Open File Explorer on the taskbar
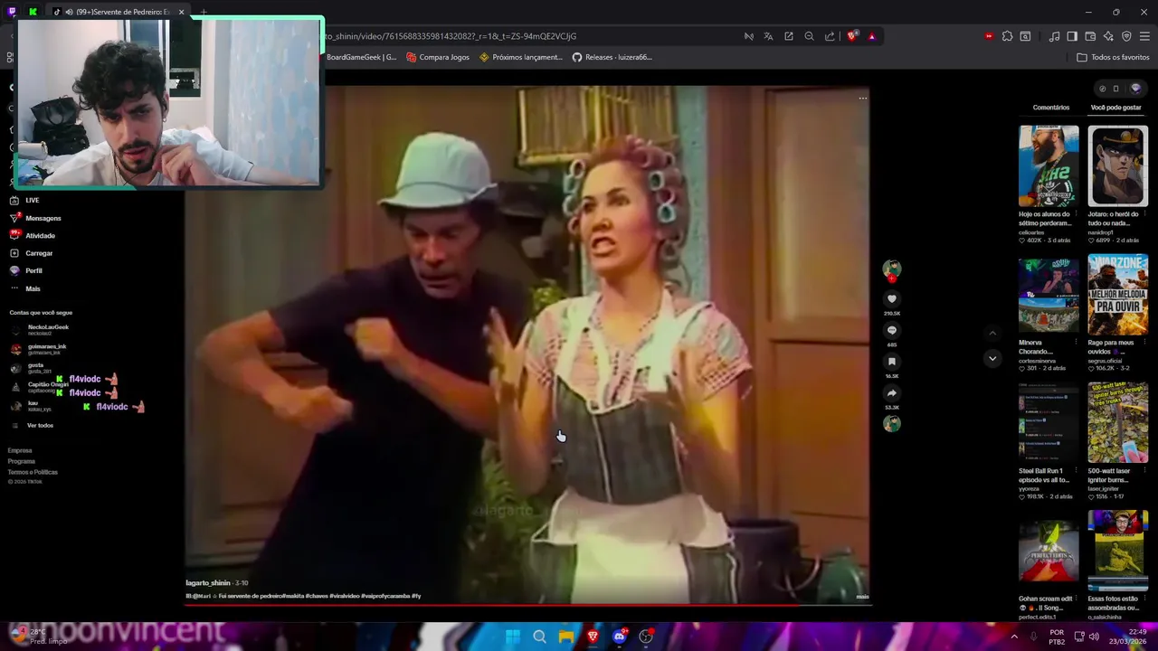The width and height of the screenshot is (1158, 651). (566, 637)
